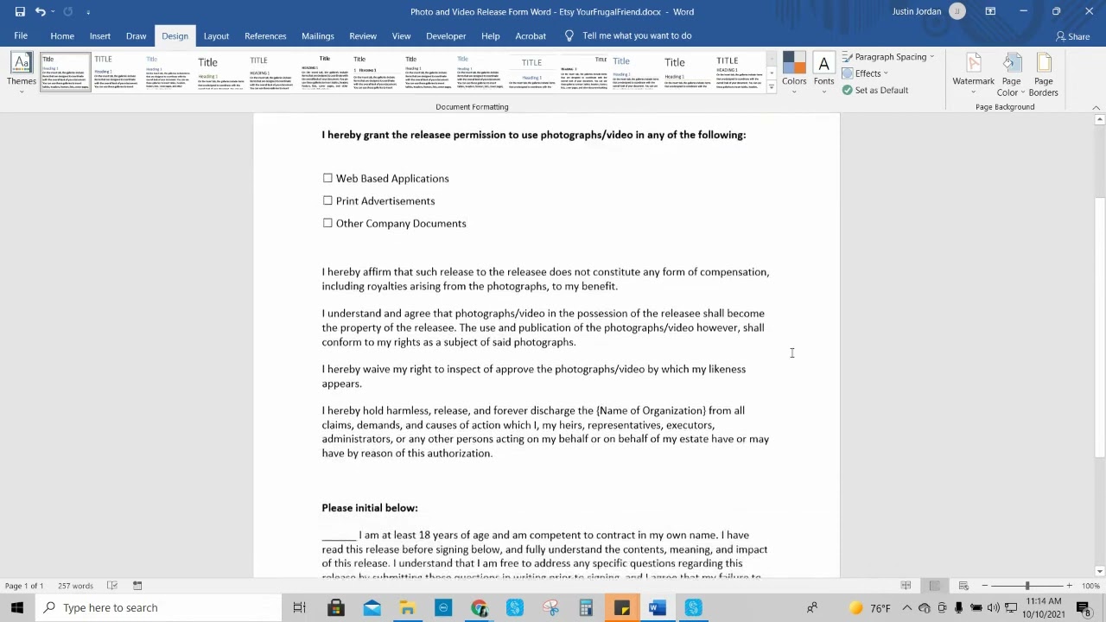Open the Acrobat tab

coord(531,35)
